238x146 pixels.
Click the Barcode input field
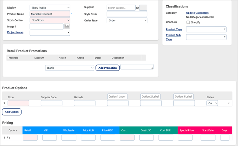point(85,103)
